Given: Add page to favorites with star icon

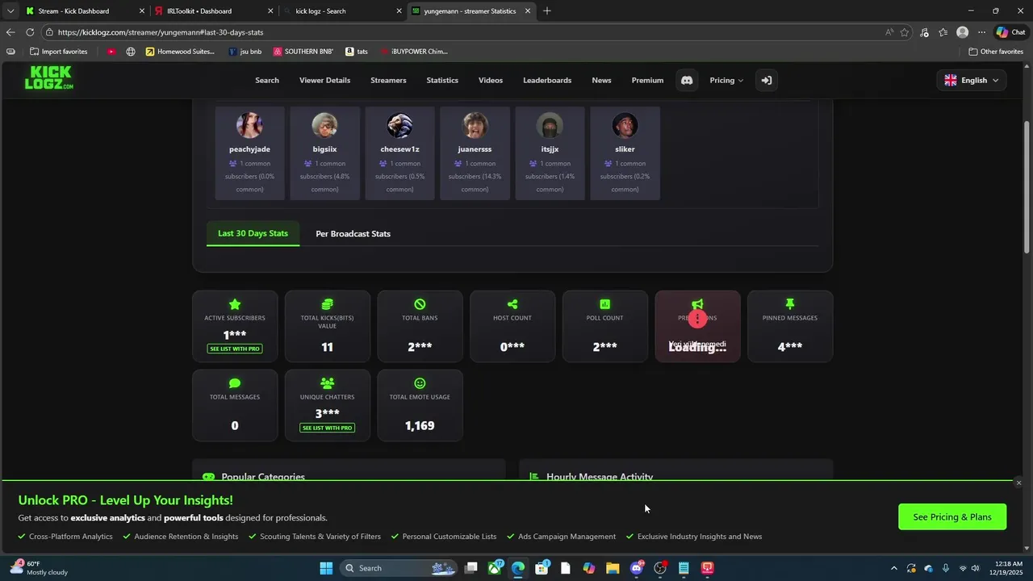Looking at the screenshot, I should point(905,32).
